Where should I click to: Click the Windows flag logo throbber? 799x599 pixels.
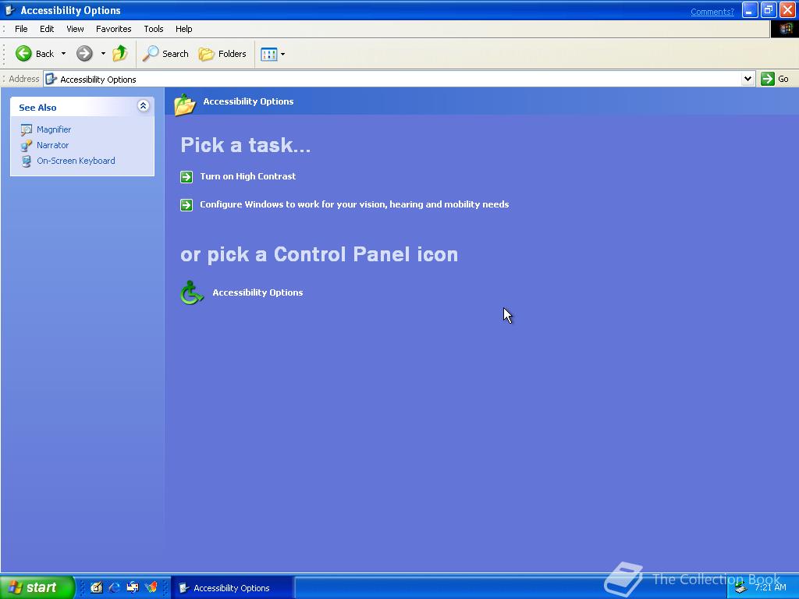point(785,29)
